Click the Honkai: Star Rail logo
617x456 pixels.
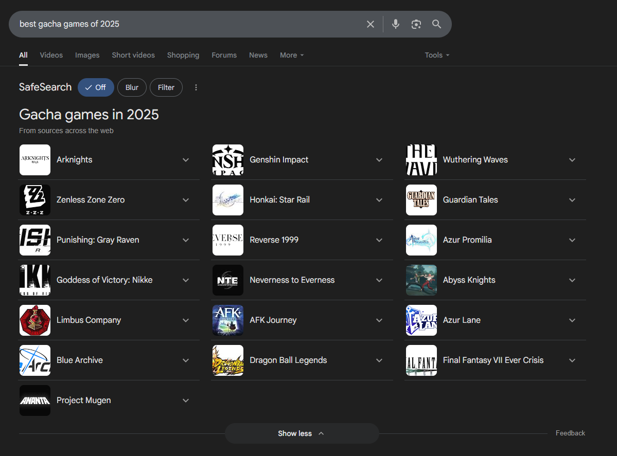(228, 199)
